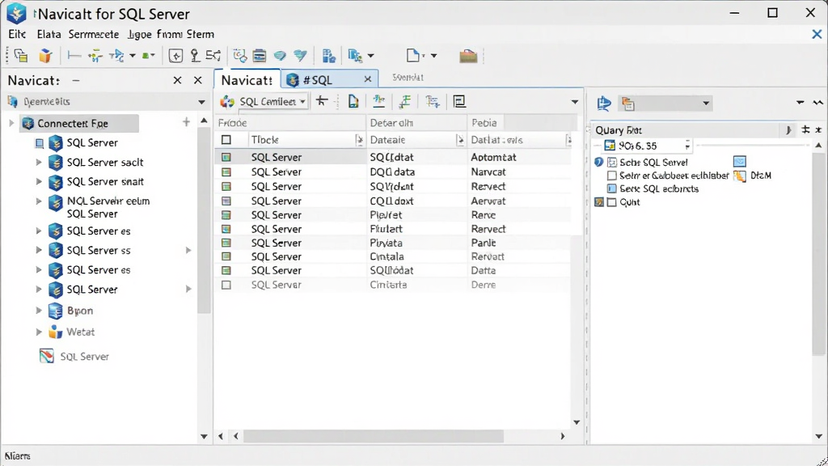Click the orange cube icon in main toolbar

pos(45,56)
